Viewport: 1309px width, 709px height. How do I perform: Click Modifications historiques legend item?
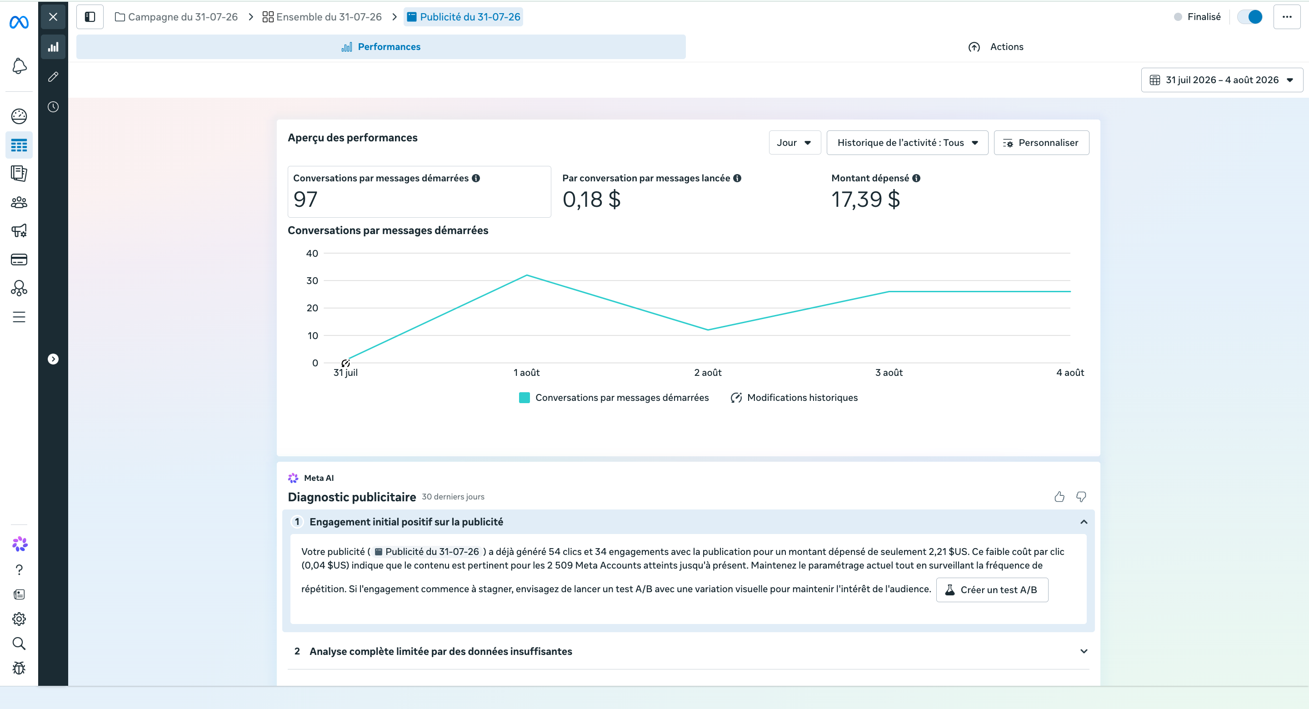[x=794, y=397]
